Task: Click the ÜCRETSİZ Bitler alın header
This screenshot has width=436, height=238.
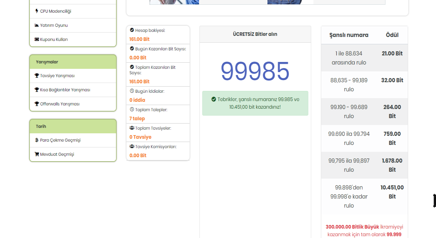Action: pyautogui.click(x=255, y=34)
